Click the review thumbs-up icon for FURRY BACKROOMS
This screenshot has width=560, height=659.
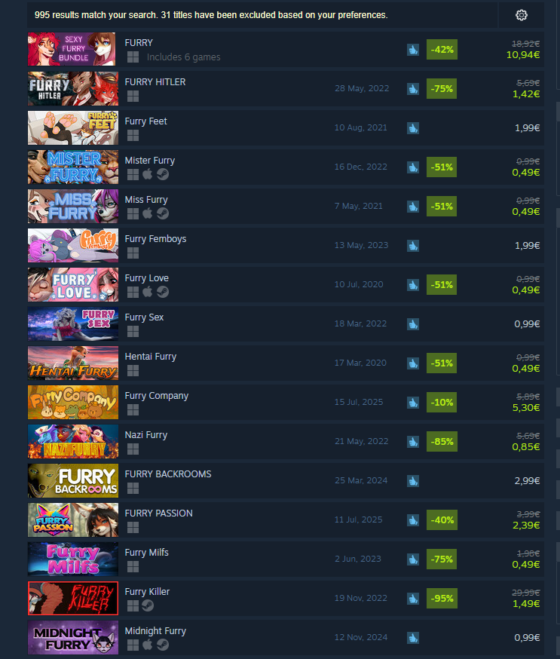coord(413,481)
